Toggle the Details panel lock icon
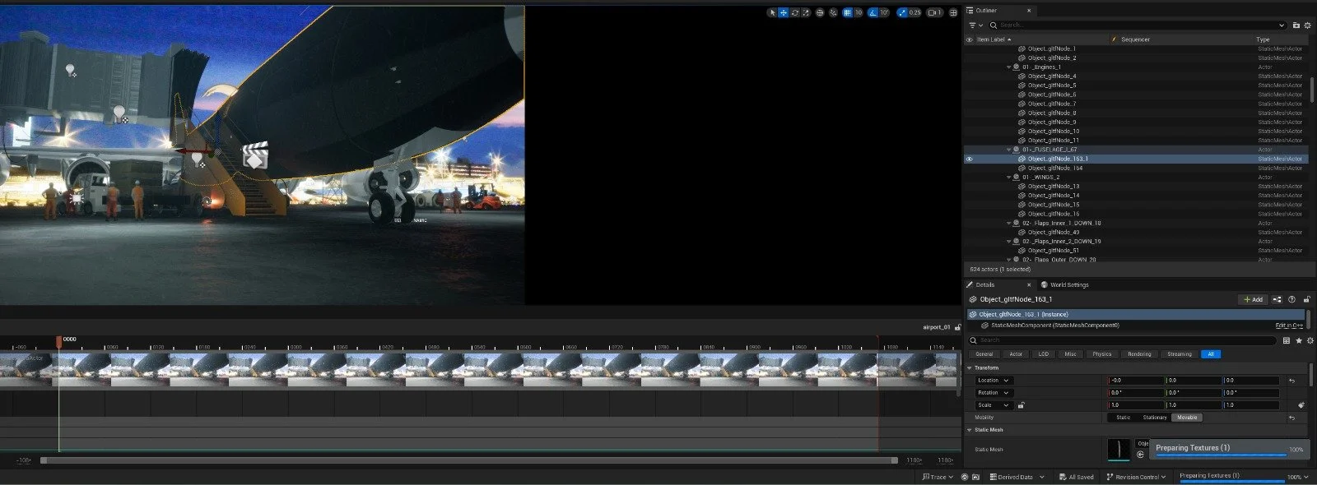Viewport: 1317px width, 485px height. [1306, 299]
